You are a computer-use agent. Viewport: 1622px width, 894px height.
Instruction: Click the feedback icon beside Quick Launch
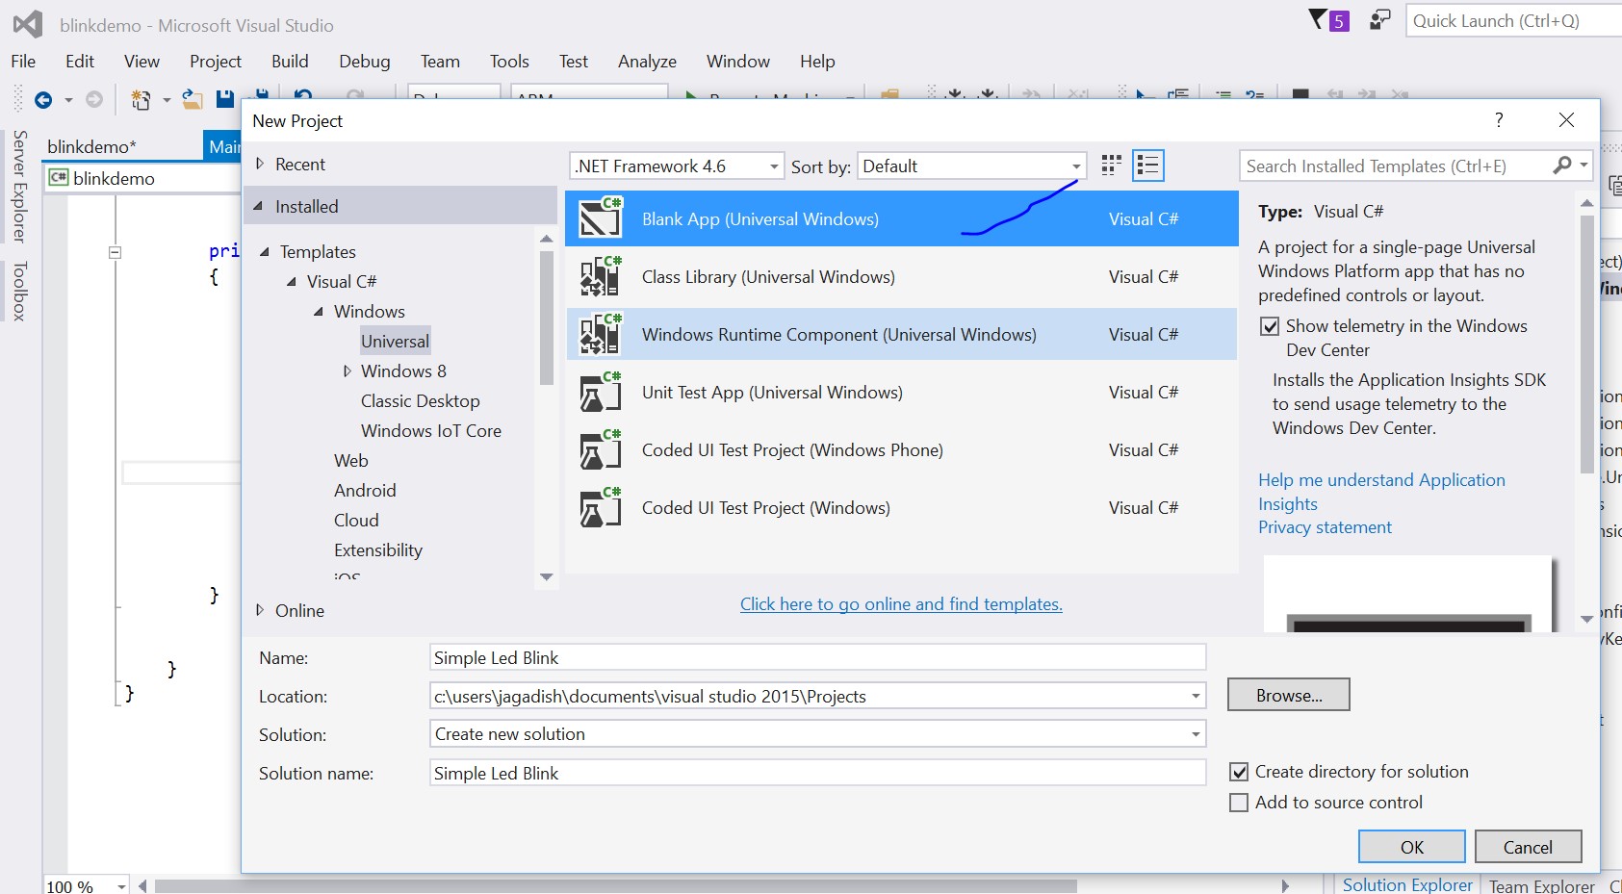(1380, 20)
